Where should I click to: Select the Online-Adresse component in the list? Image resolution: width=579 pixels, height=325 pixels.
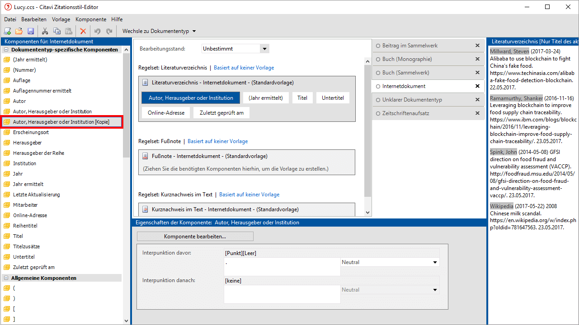coord(30,215)
